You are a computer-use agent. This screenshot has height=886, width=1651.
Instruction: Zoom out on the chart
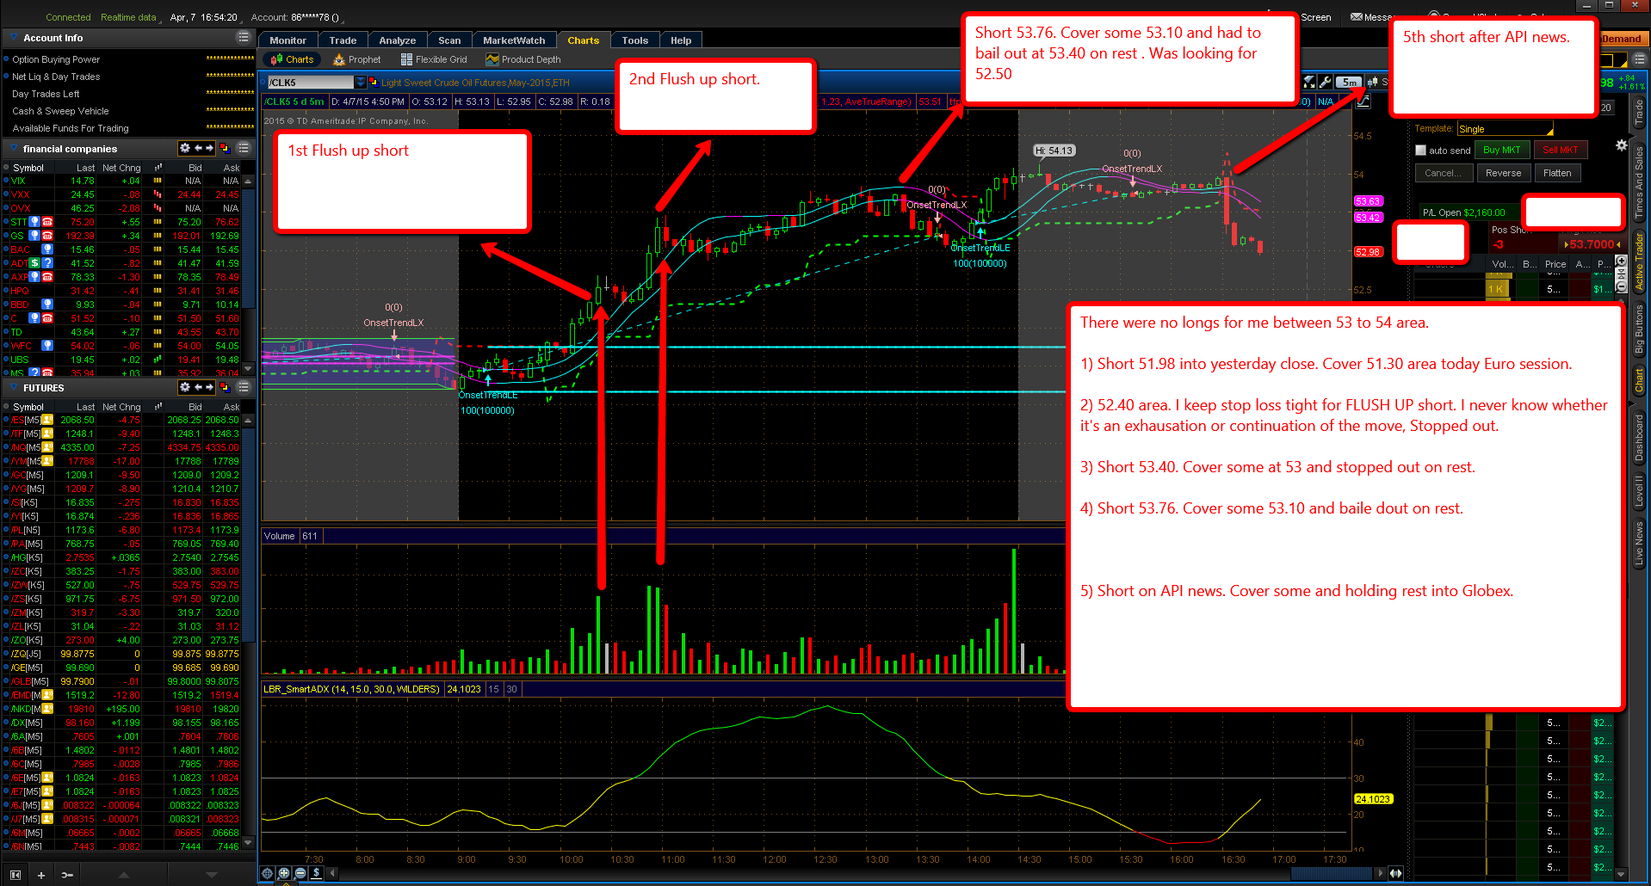click(x=300, y=873)
